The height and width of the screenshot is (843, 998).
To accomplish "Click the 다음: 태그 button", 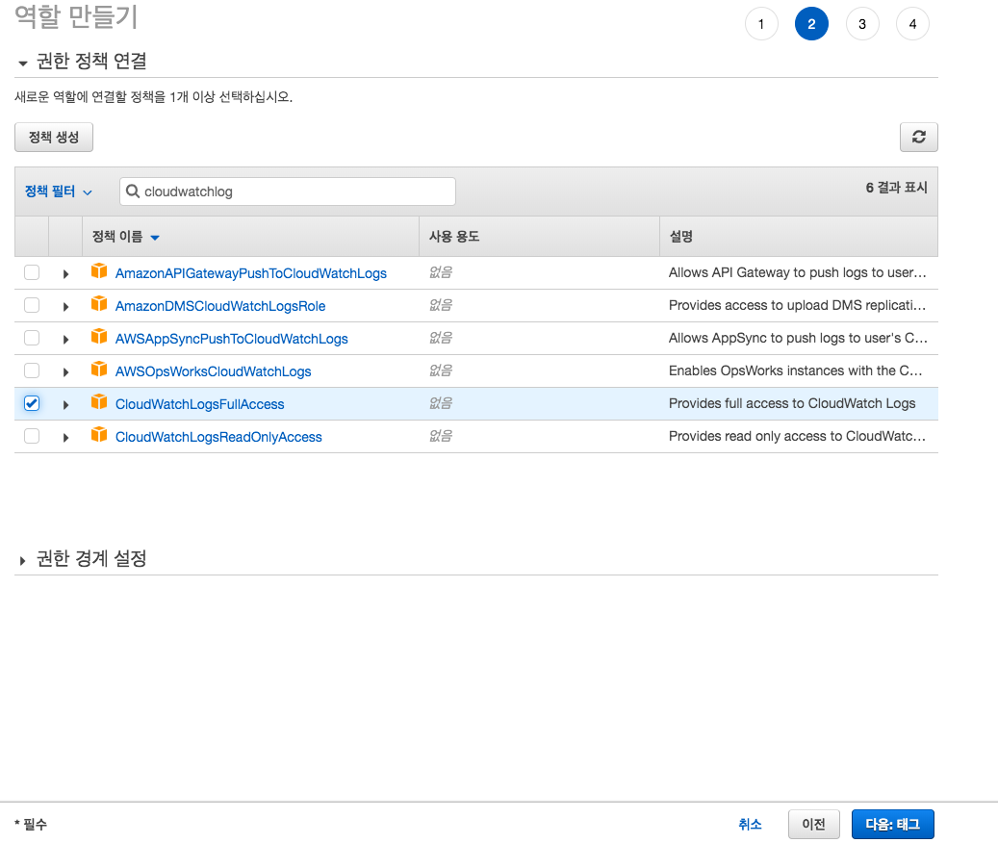I will [x=893, y=824].
